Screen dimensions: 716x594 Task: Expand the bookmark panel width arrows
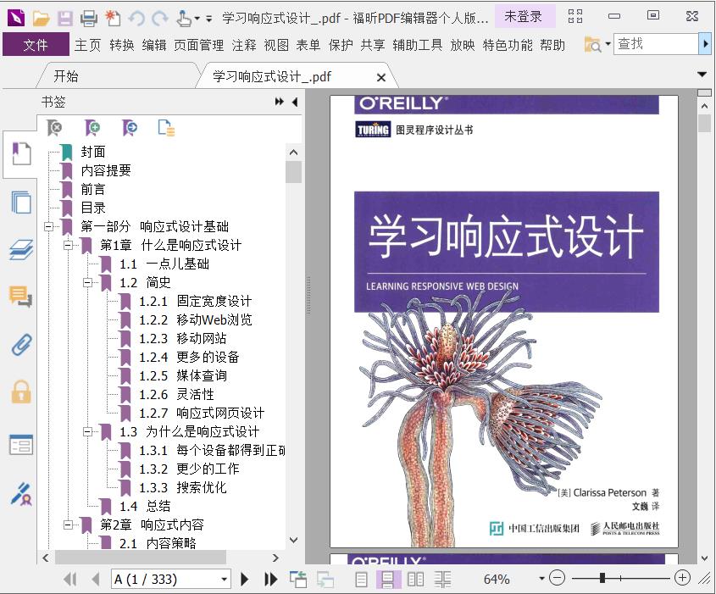click(279, 102)
